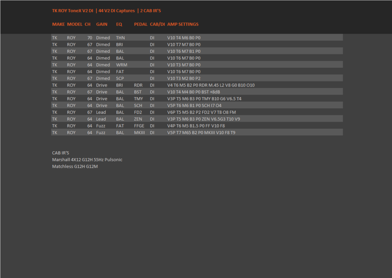Click the Fuzz gain cell in FFGE row

[x=101, y=126]
